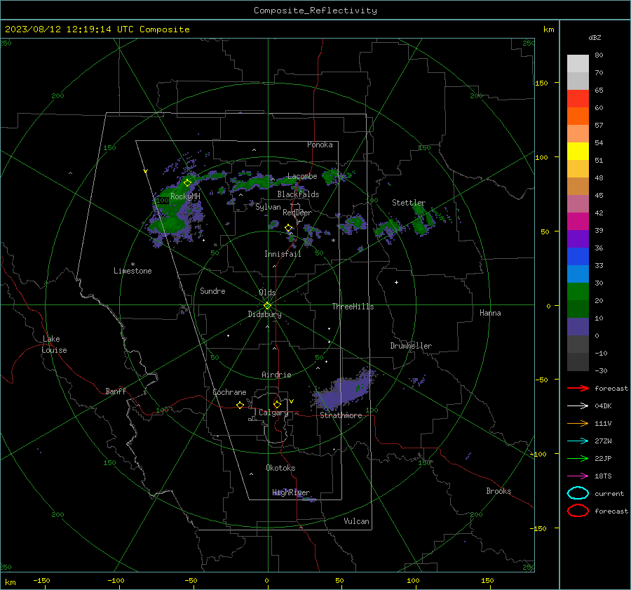Click the white plus marker west of Hanna
The height and width of the screenshot is (590, 631).
(396, 282)
